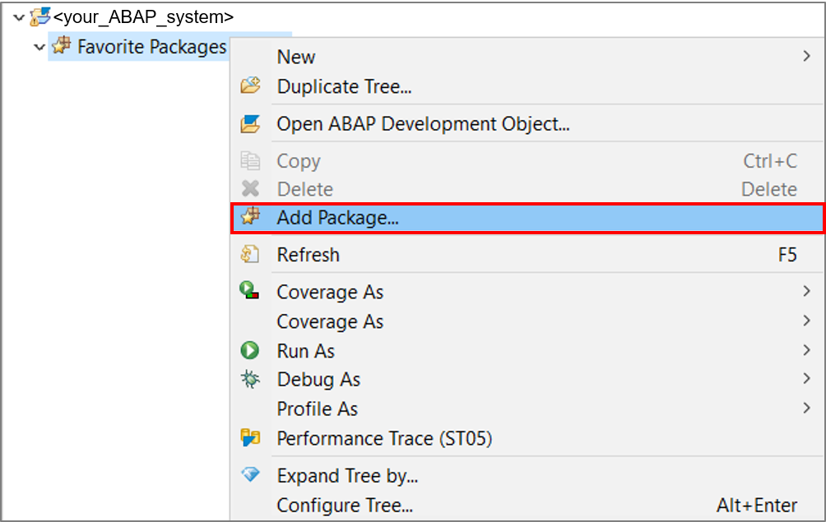Click the Coverage As icon with green circle
Screen dimensions: 826x522
tap(249, 290)
